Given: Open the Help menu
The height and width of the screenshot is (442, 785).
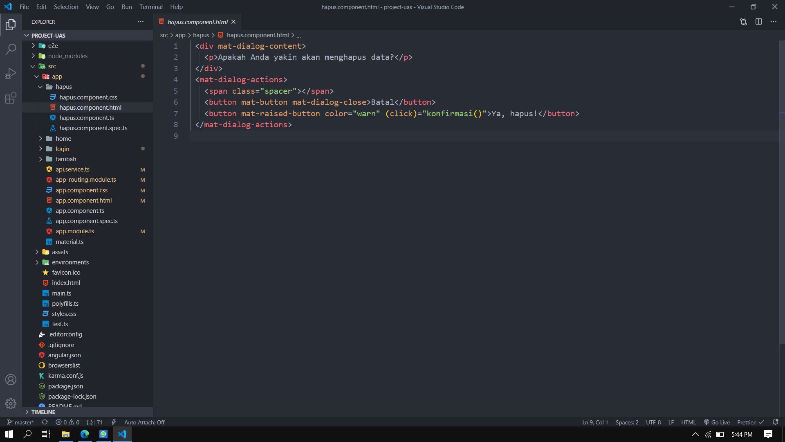Looking at the screenshot, I should coord(176,7).
